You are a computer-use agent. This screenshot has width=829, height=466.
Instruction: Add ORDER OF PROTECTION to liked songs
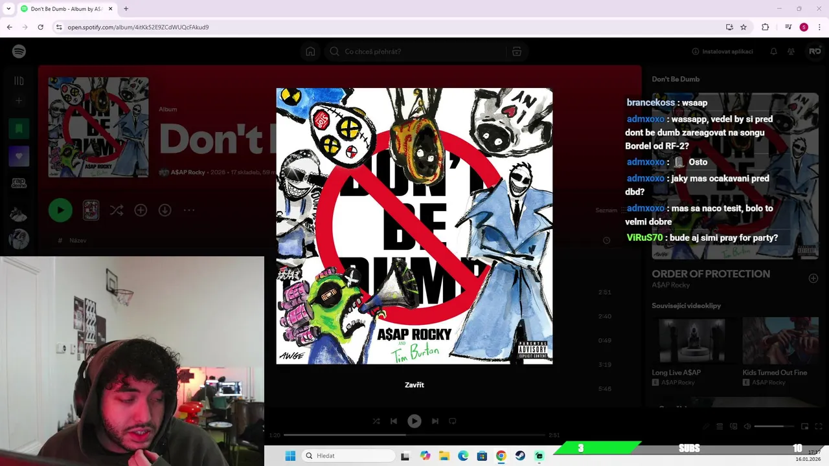click(813, 278)
